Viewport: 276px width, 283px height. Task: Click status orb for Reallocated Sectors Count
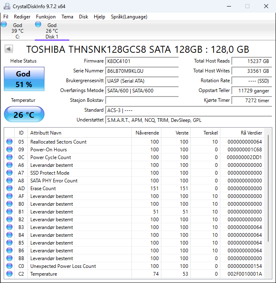point(9,141)
